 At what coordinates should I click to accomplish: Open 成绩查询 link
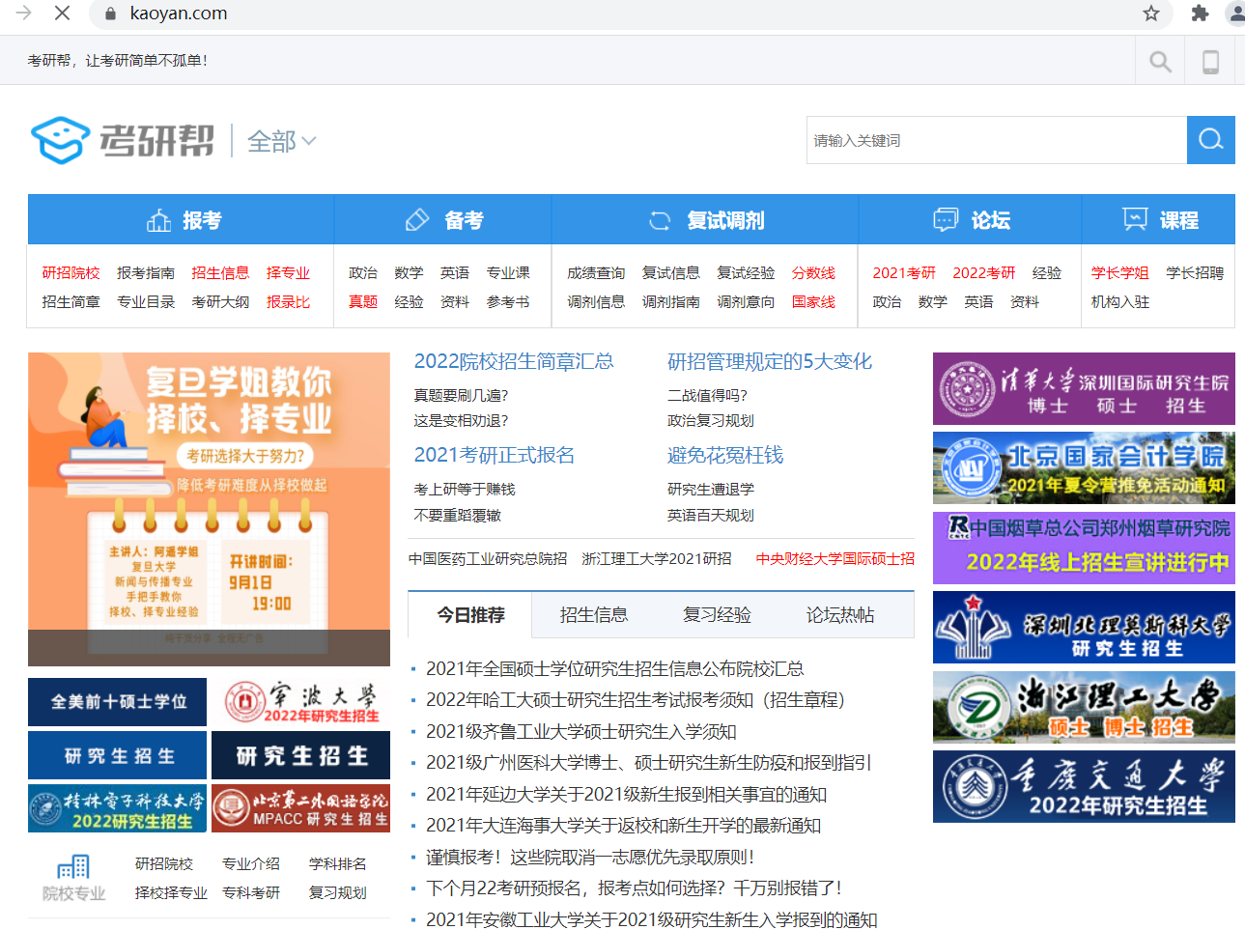tap(596, 273)
